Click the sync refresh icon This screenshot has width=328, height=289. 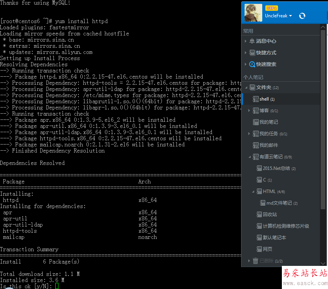(302, 16)
